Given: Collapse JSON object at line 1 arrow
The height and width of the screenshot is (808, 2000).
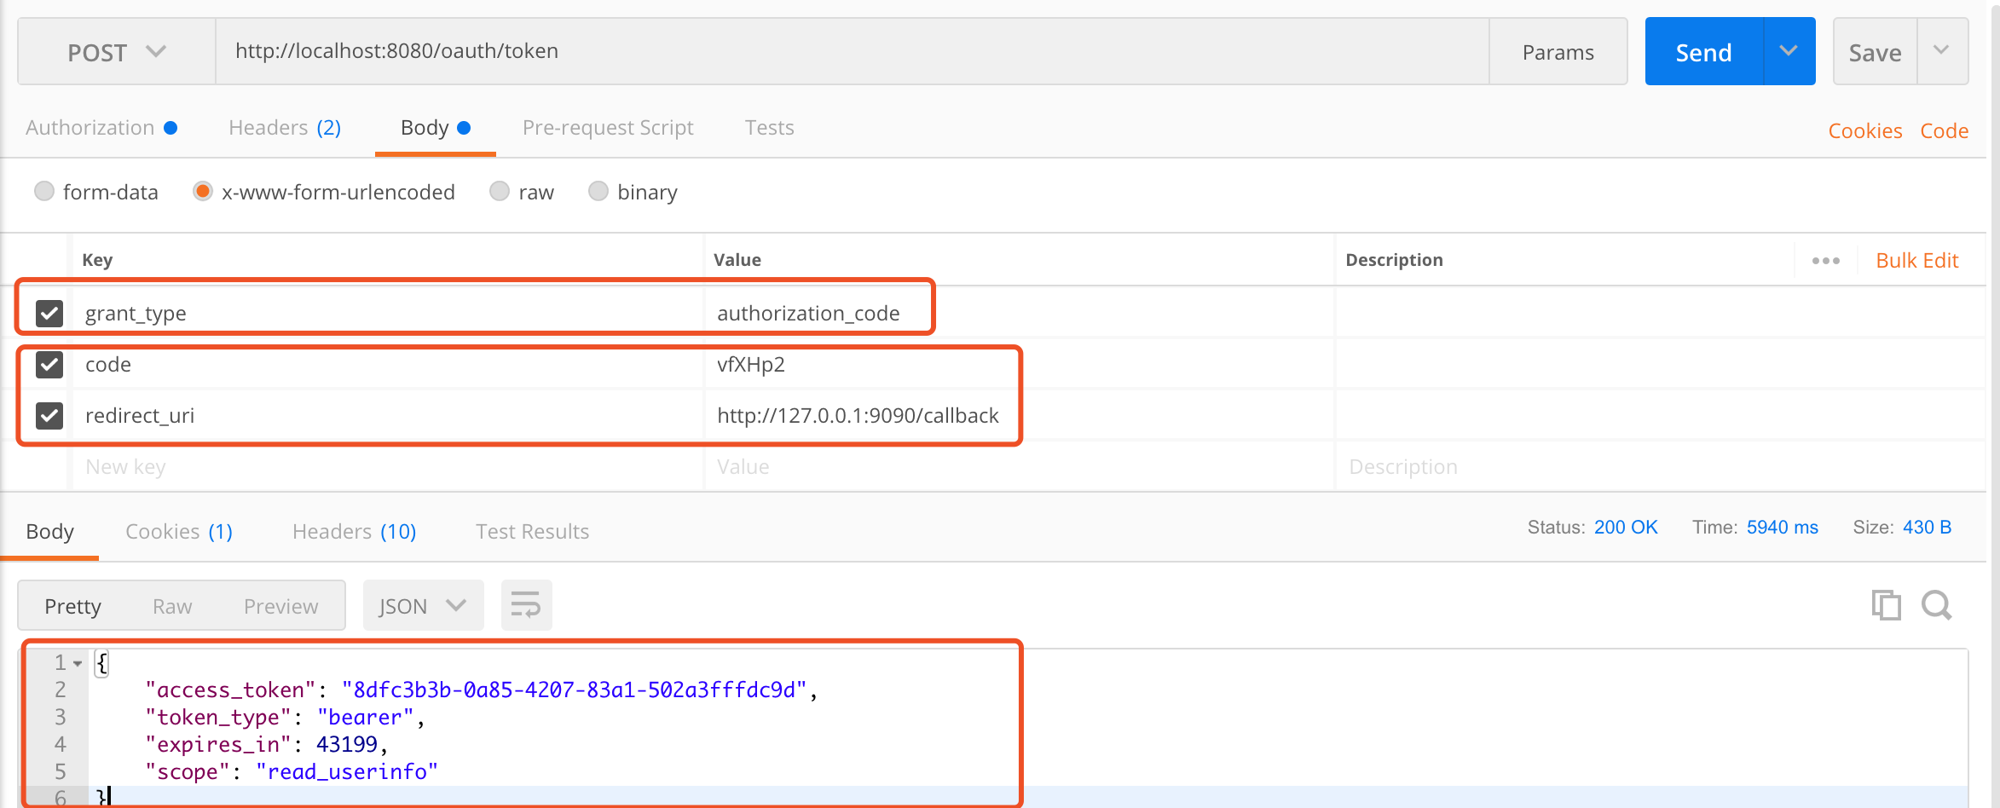Looking at the screenshot, I should 78,663.
